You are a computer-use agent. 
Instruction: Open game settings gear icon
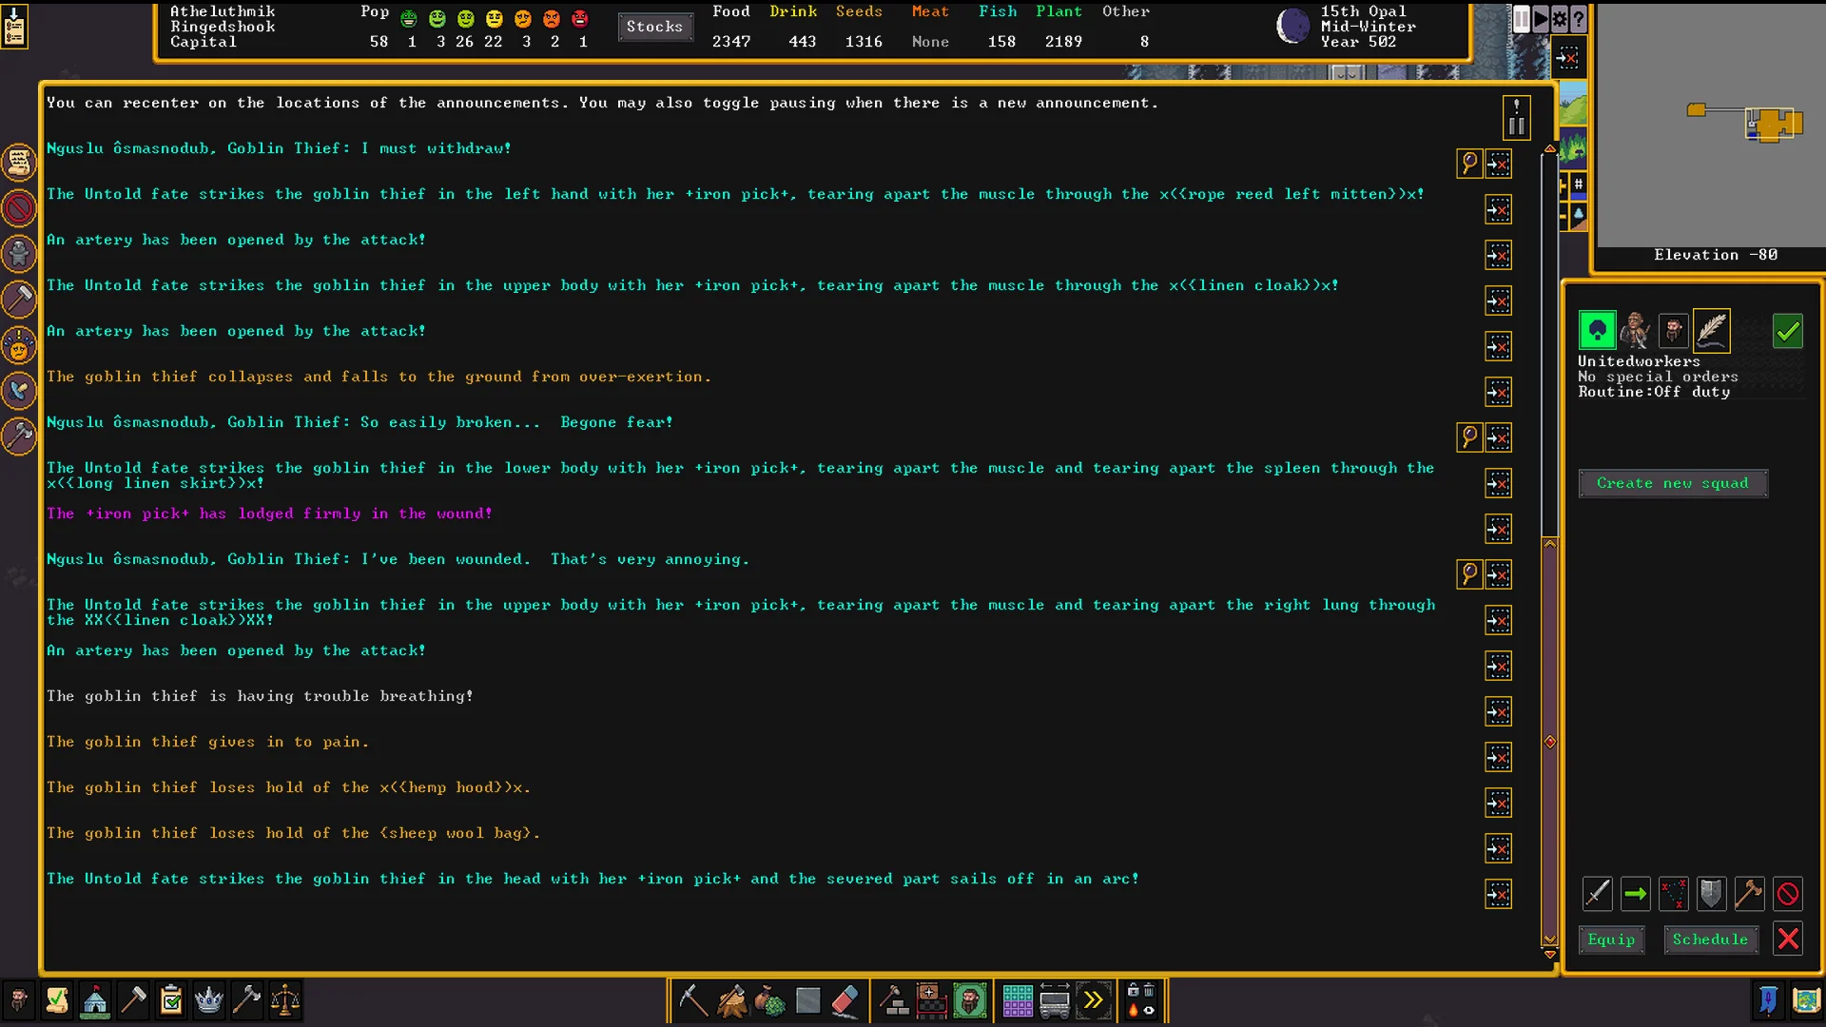[x=1560, y=19]
